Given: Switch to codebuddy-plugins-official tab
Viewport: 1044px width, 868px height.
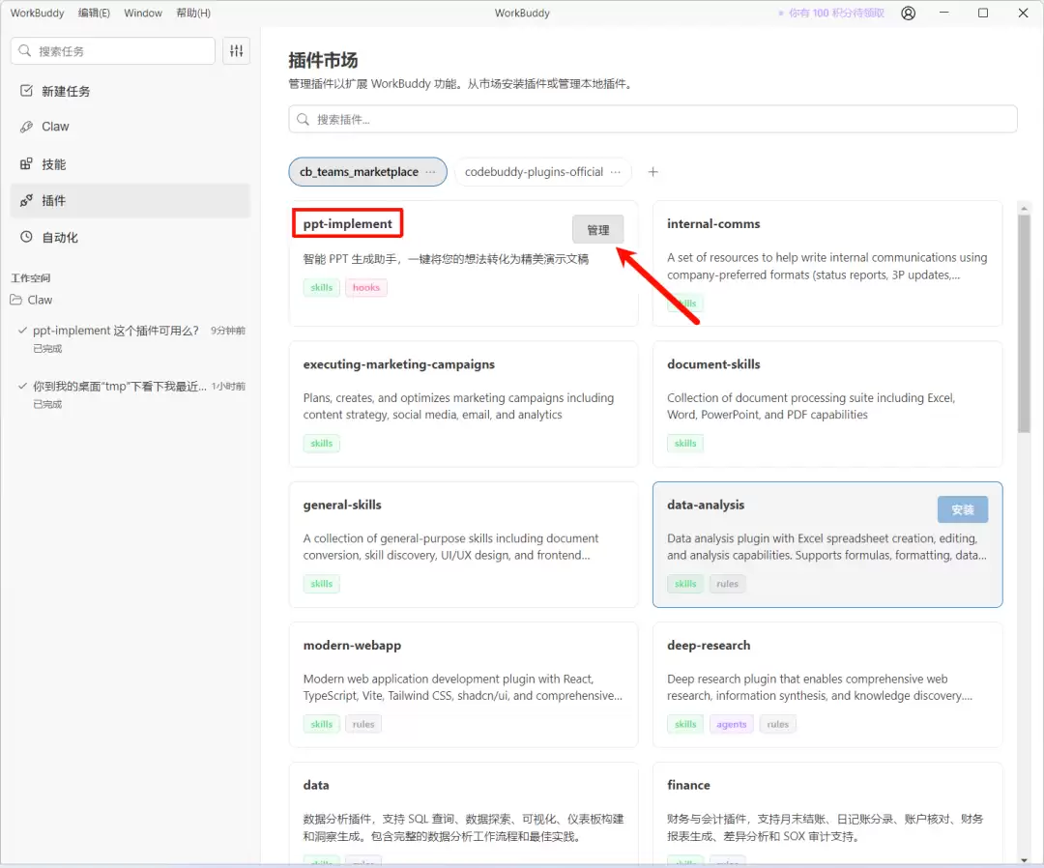Looking at the screenshot, I should click(x=534, y=172).
